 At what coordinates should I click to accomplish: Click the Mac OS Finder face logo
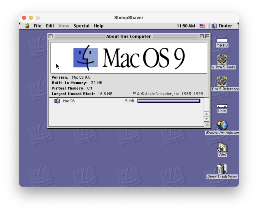[86, 58]
